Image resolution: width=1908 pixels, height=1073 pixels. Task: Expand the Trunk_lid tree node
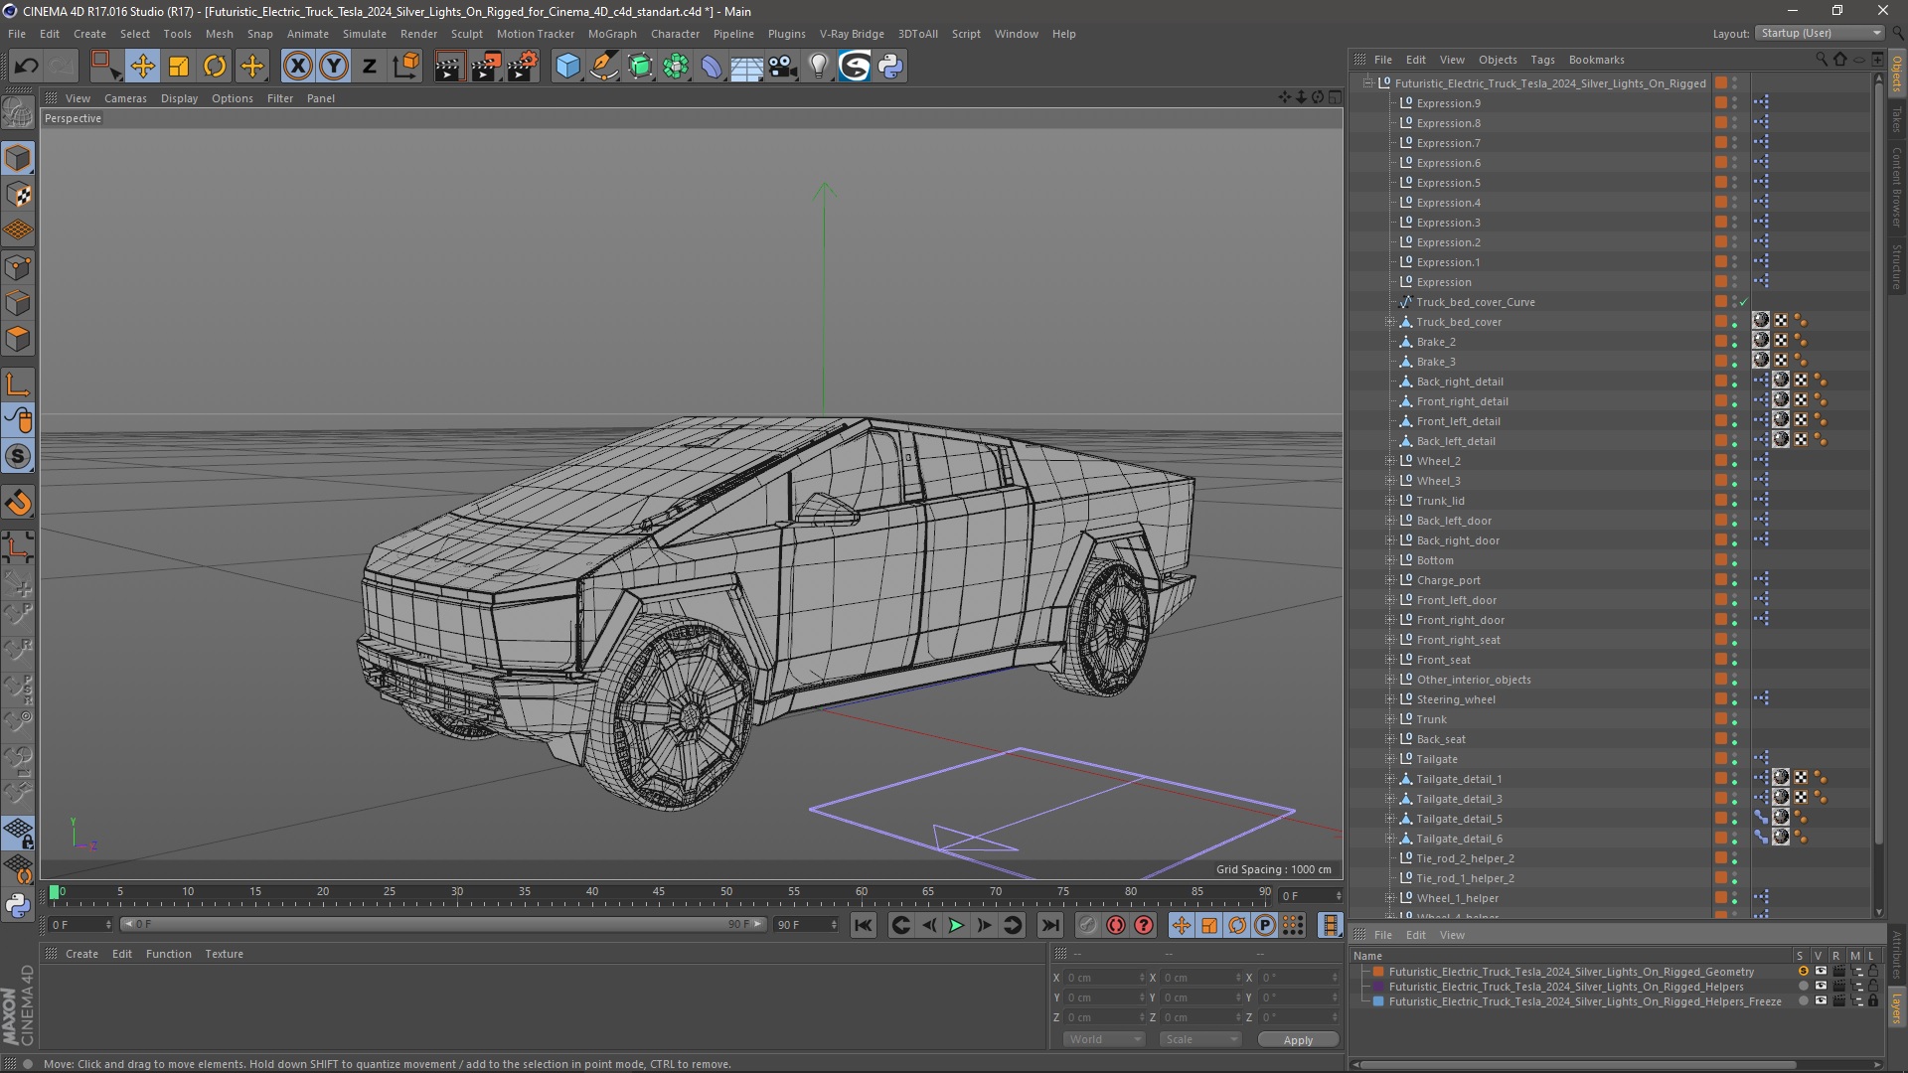[1390, 501]
